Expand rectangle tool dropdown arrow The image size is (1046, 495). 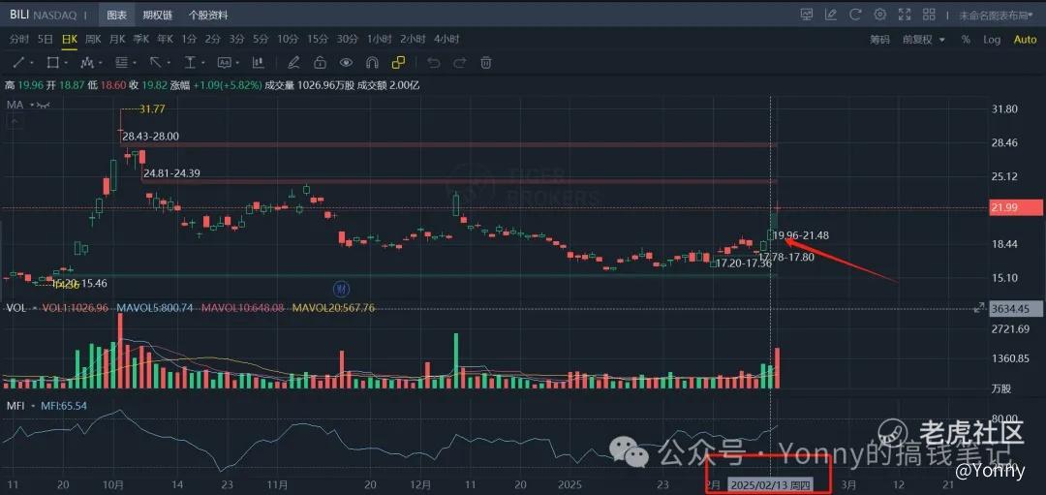tap(66, 63)
